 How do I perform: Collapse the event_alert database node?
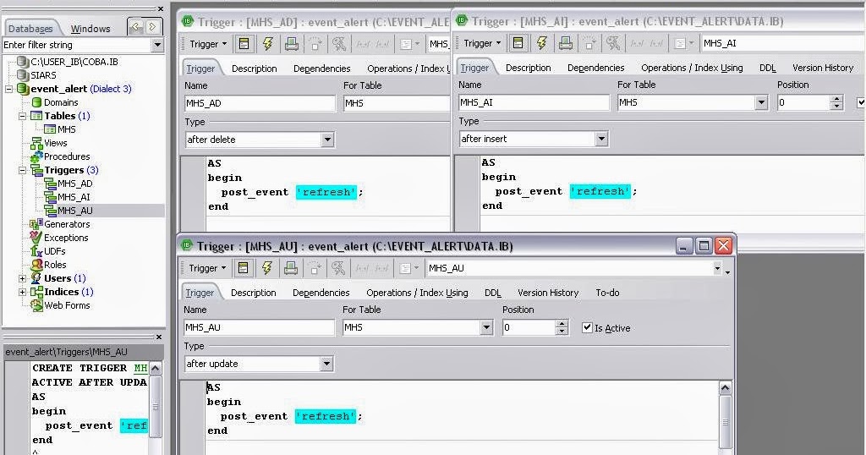click(x=8, y=89)
